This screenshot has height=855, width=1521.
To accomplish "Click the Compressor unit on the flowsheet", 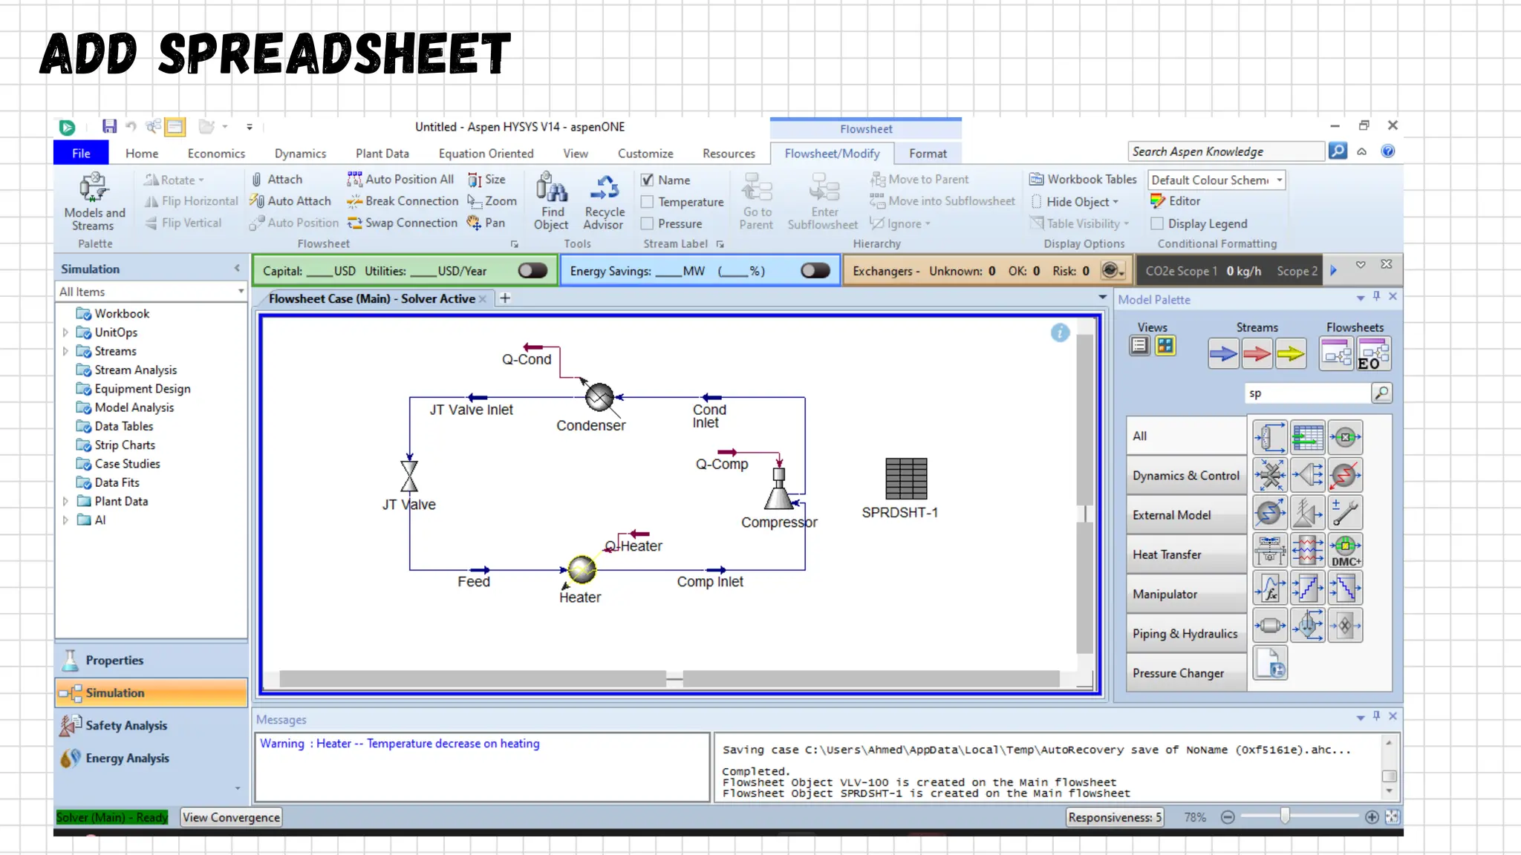I will (779, 489).
